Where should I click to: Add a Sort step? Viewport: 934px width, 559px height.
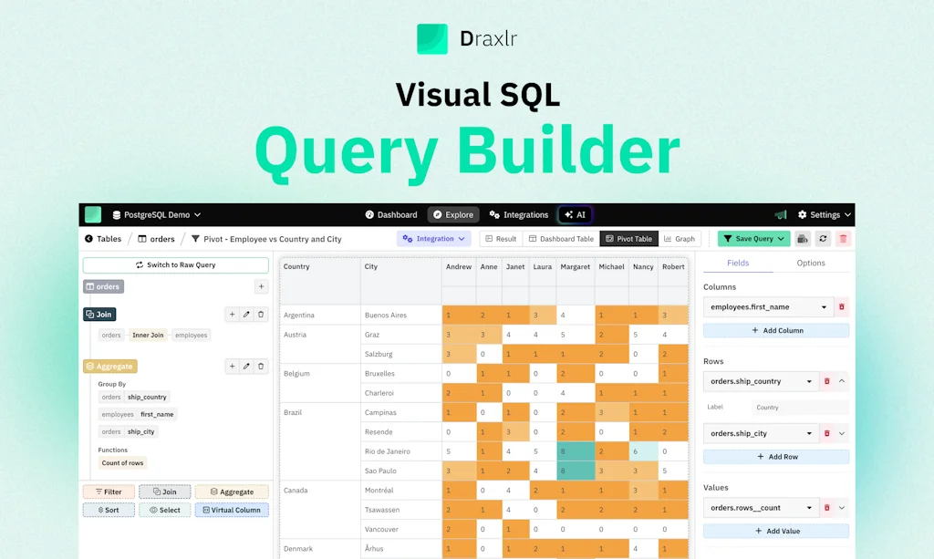(x=109, y=510)
